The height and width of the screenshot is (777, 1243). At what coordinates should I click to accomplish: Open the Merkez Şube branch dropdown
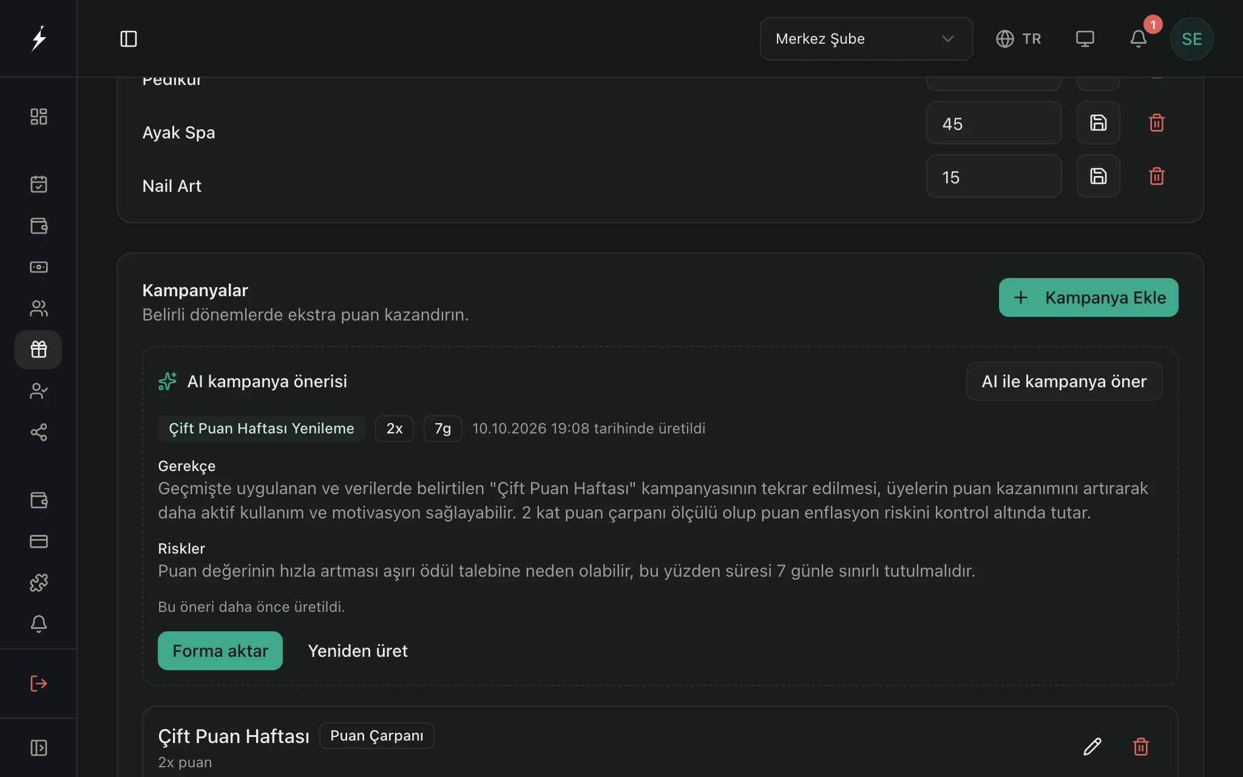(866, 39)
